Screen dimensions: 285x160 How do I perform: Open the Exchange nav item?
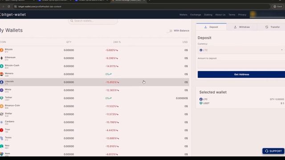pos(195,15)
